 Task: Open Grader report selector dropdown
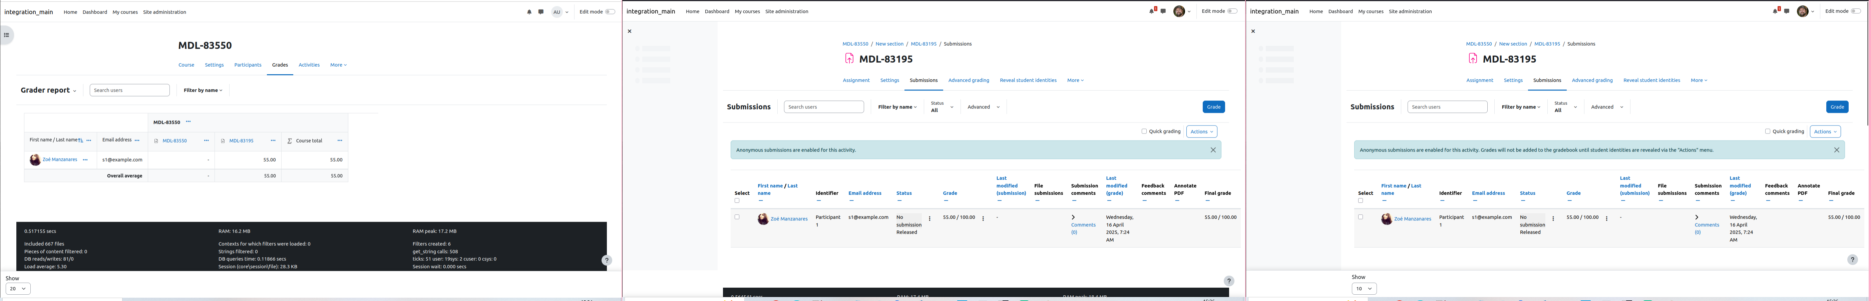pos(48,91)
